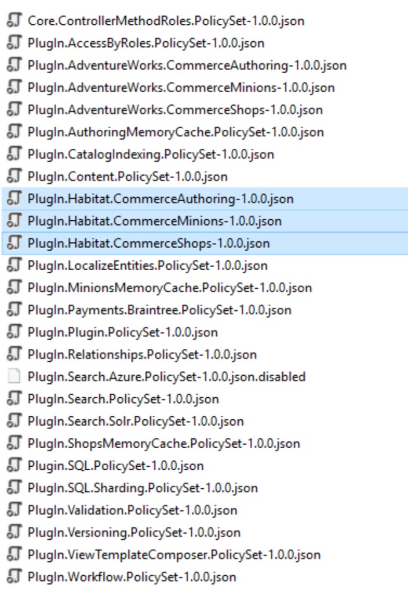Click icon of PlugIn.Payments.Braintree.PolicySet file
Screen dimensions: 408x610
(14, 310)
